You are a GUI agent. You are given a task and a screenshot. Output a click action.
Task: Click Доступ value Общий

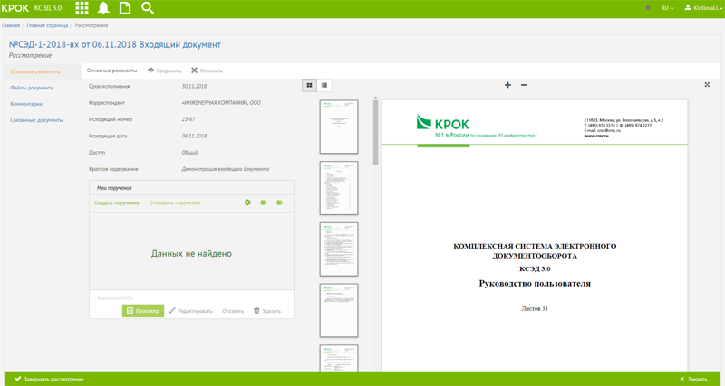pos(190,152)
